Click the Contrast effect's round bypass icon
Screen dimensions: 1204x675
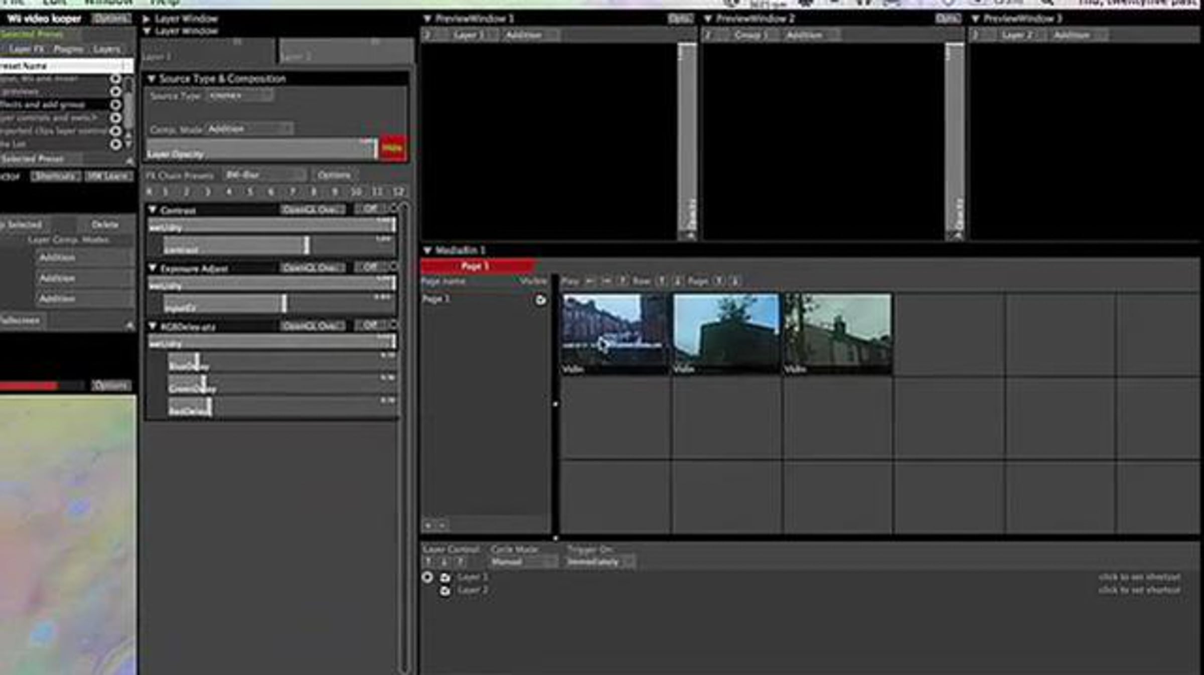pyautogui.click(x=394, y=208)
